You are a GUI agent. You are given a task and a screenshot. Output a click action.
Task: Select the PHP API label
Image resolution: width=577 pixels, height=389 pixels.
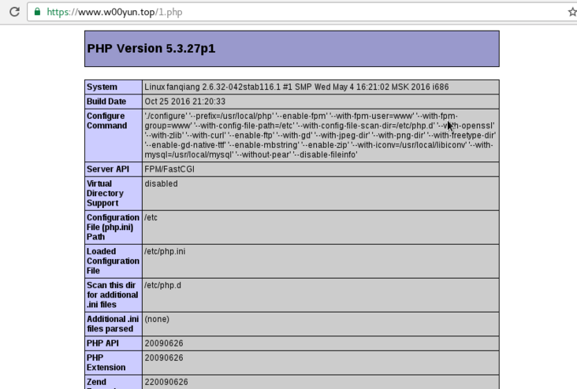tap(102, 343)
